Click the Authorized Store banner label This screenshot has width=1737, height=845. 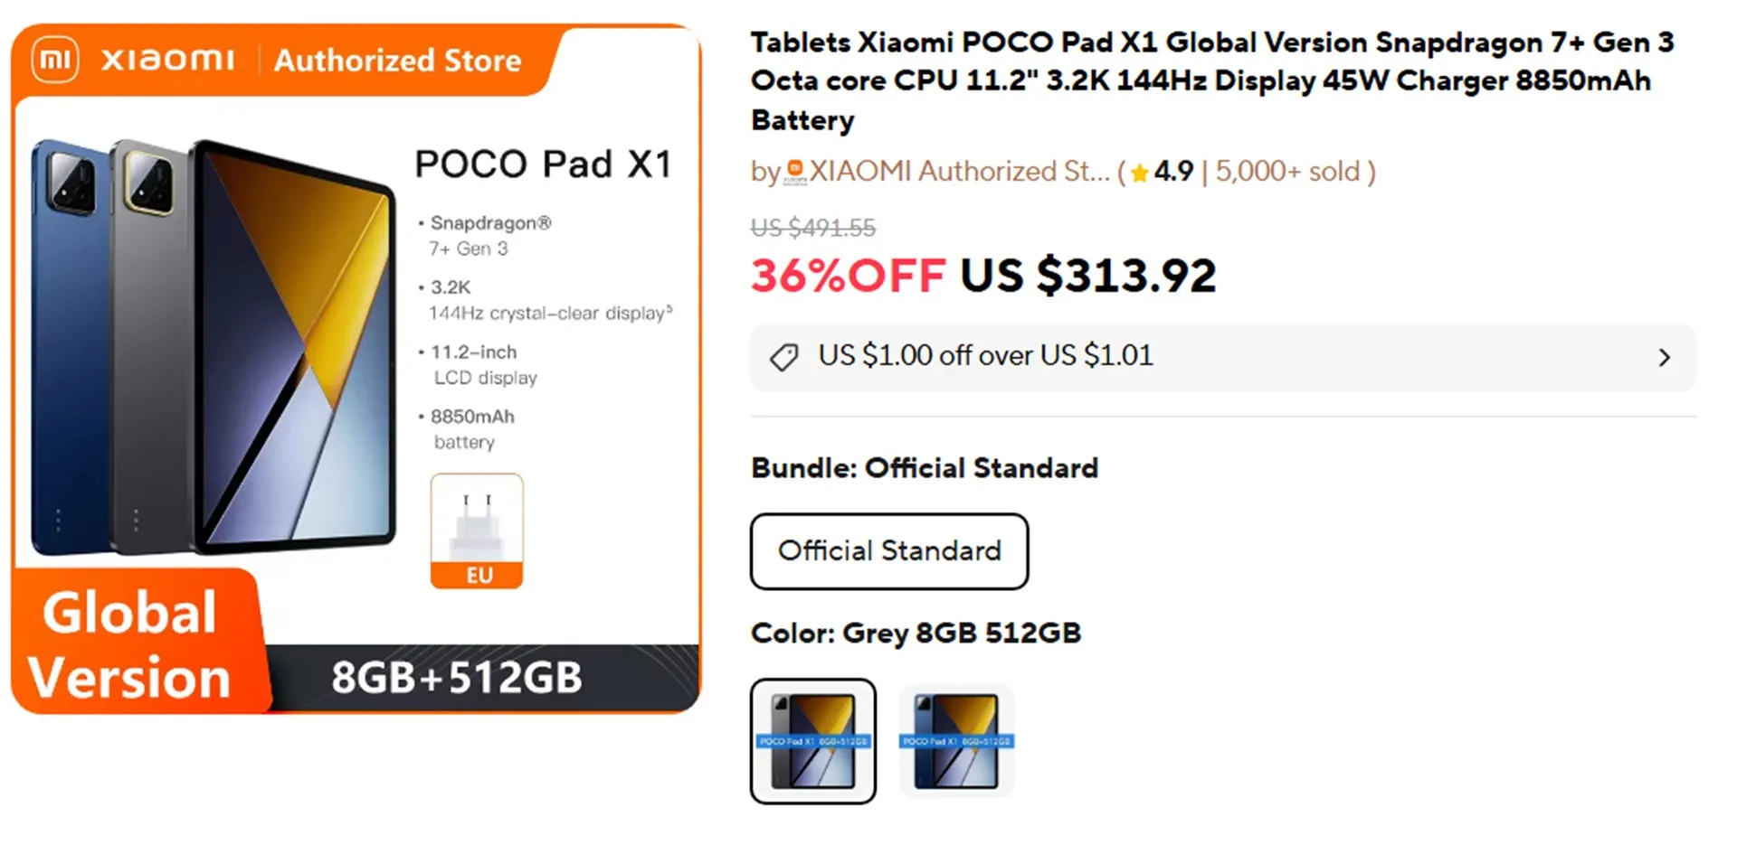click(x=397, y=61)
